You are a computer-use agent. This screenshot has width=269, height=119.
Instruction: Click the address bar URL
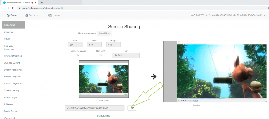(42, 8)
